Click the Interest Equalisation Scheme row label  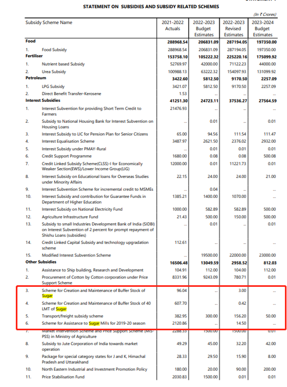point(68,141)
